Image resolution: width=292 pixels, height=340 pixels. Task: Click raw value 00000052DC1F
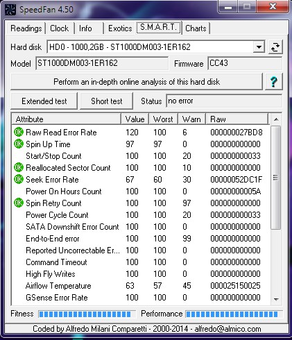[237, 180]
